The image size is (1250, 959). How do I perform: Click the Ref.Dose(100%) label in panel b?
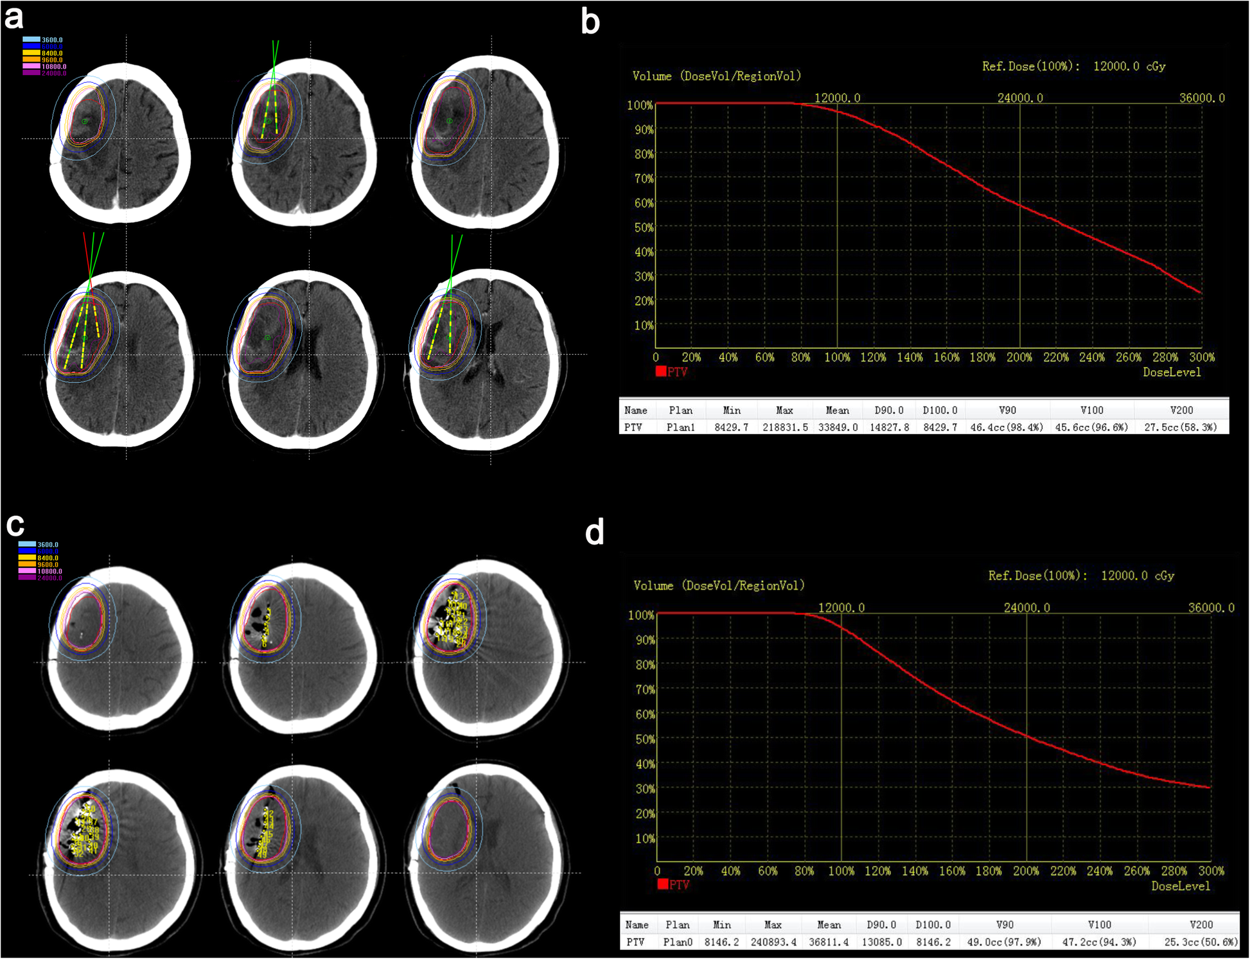tap(1031, 66)
